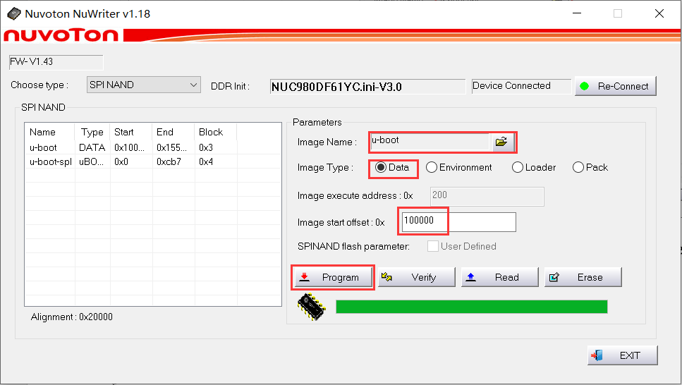Viewport: 682px width, 385px height.
Task: Click the Start column header
Action: pyautogui.click(x=130, y=132)
